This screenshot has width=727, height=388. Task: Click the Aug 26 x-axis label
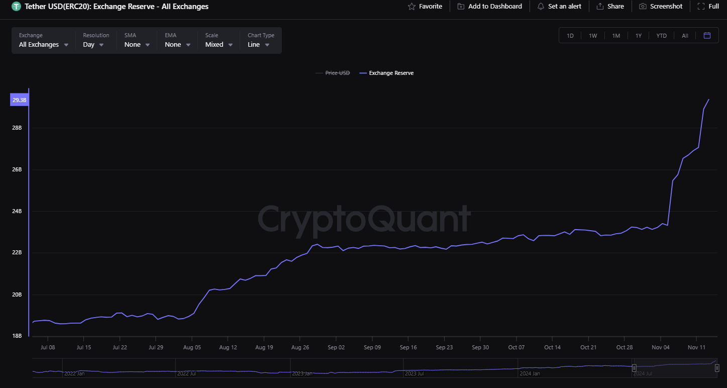point(300,347)
